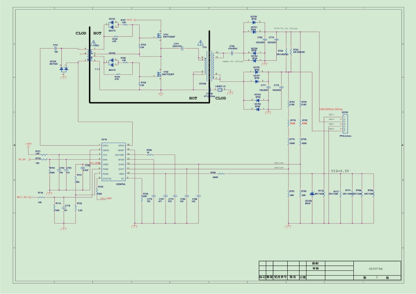The height and width of the screenshot is (294, 416).
Task: Click the +12V2 power port label
Action: (x=29, y=143)
